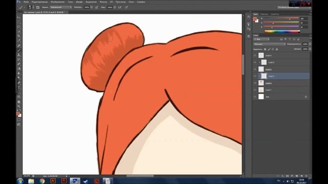Select the Dodge tool
The image size is (328, 184).
pyautogui.click(x=19, y=78)
